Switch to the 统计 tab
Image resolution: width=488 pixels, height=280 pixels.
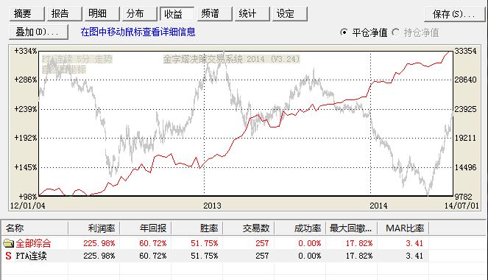click(252, 14)
